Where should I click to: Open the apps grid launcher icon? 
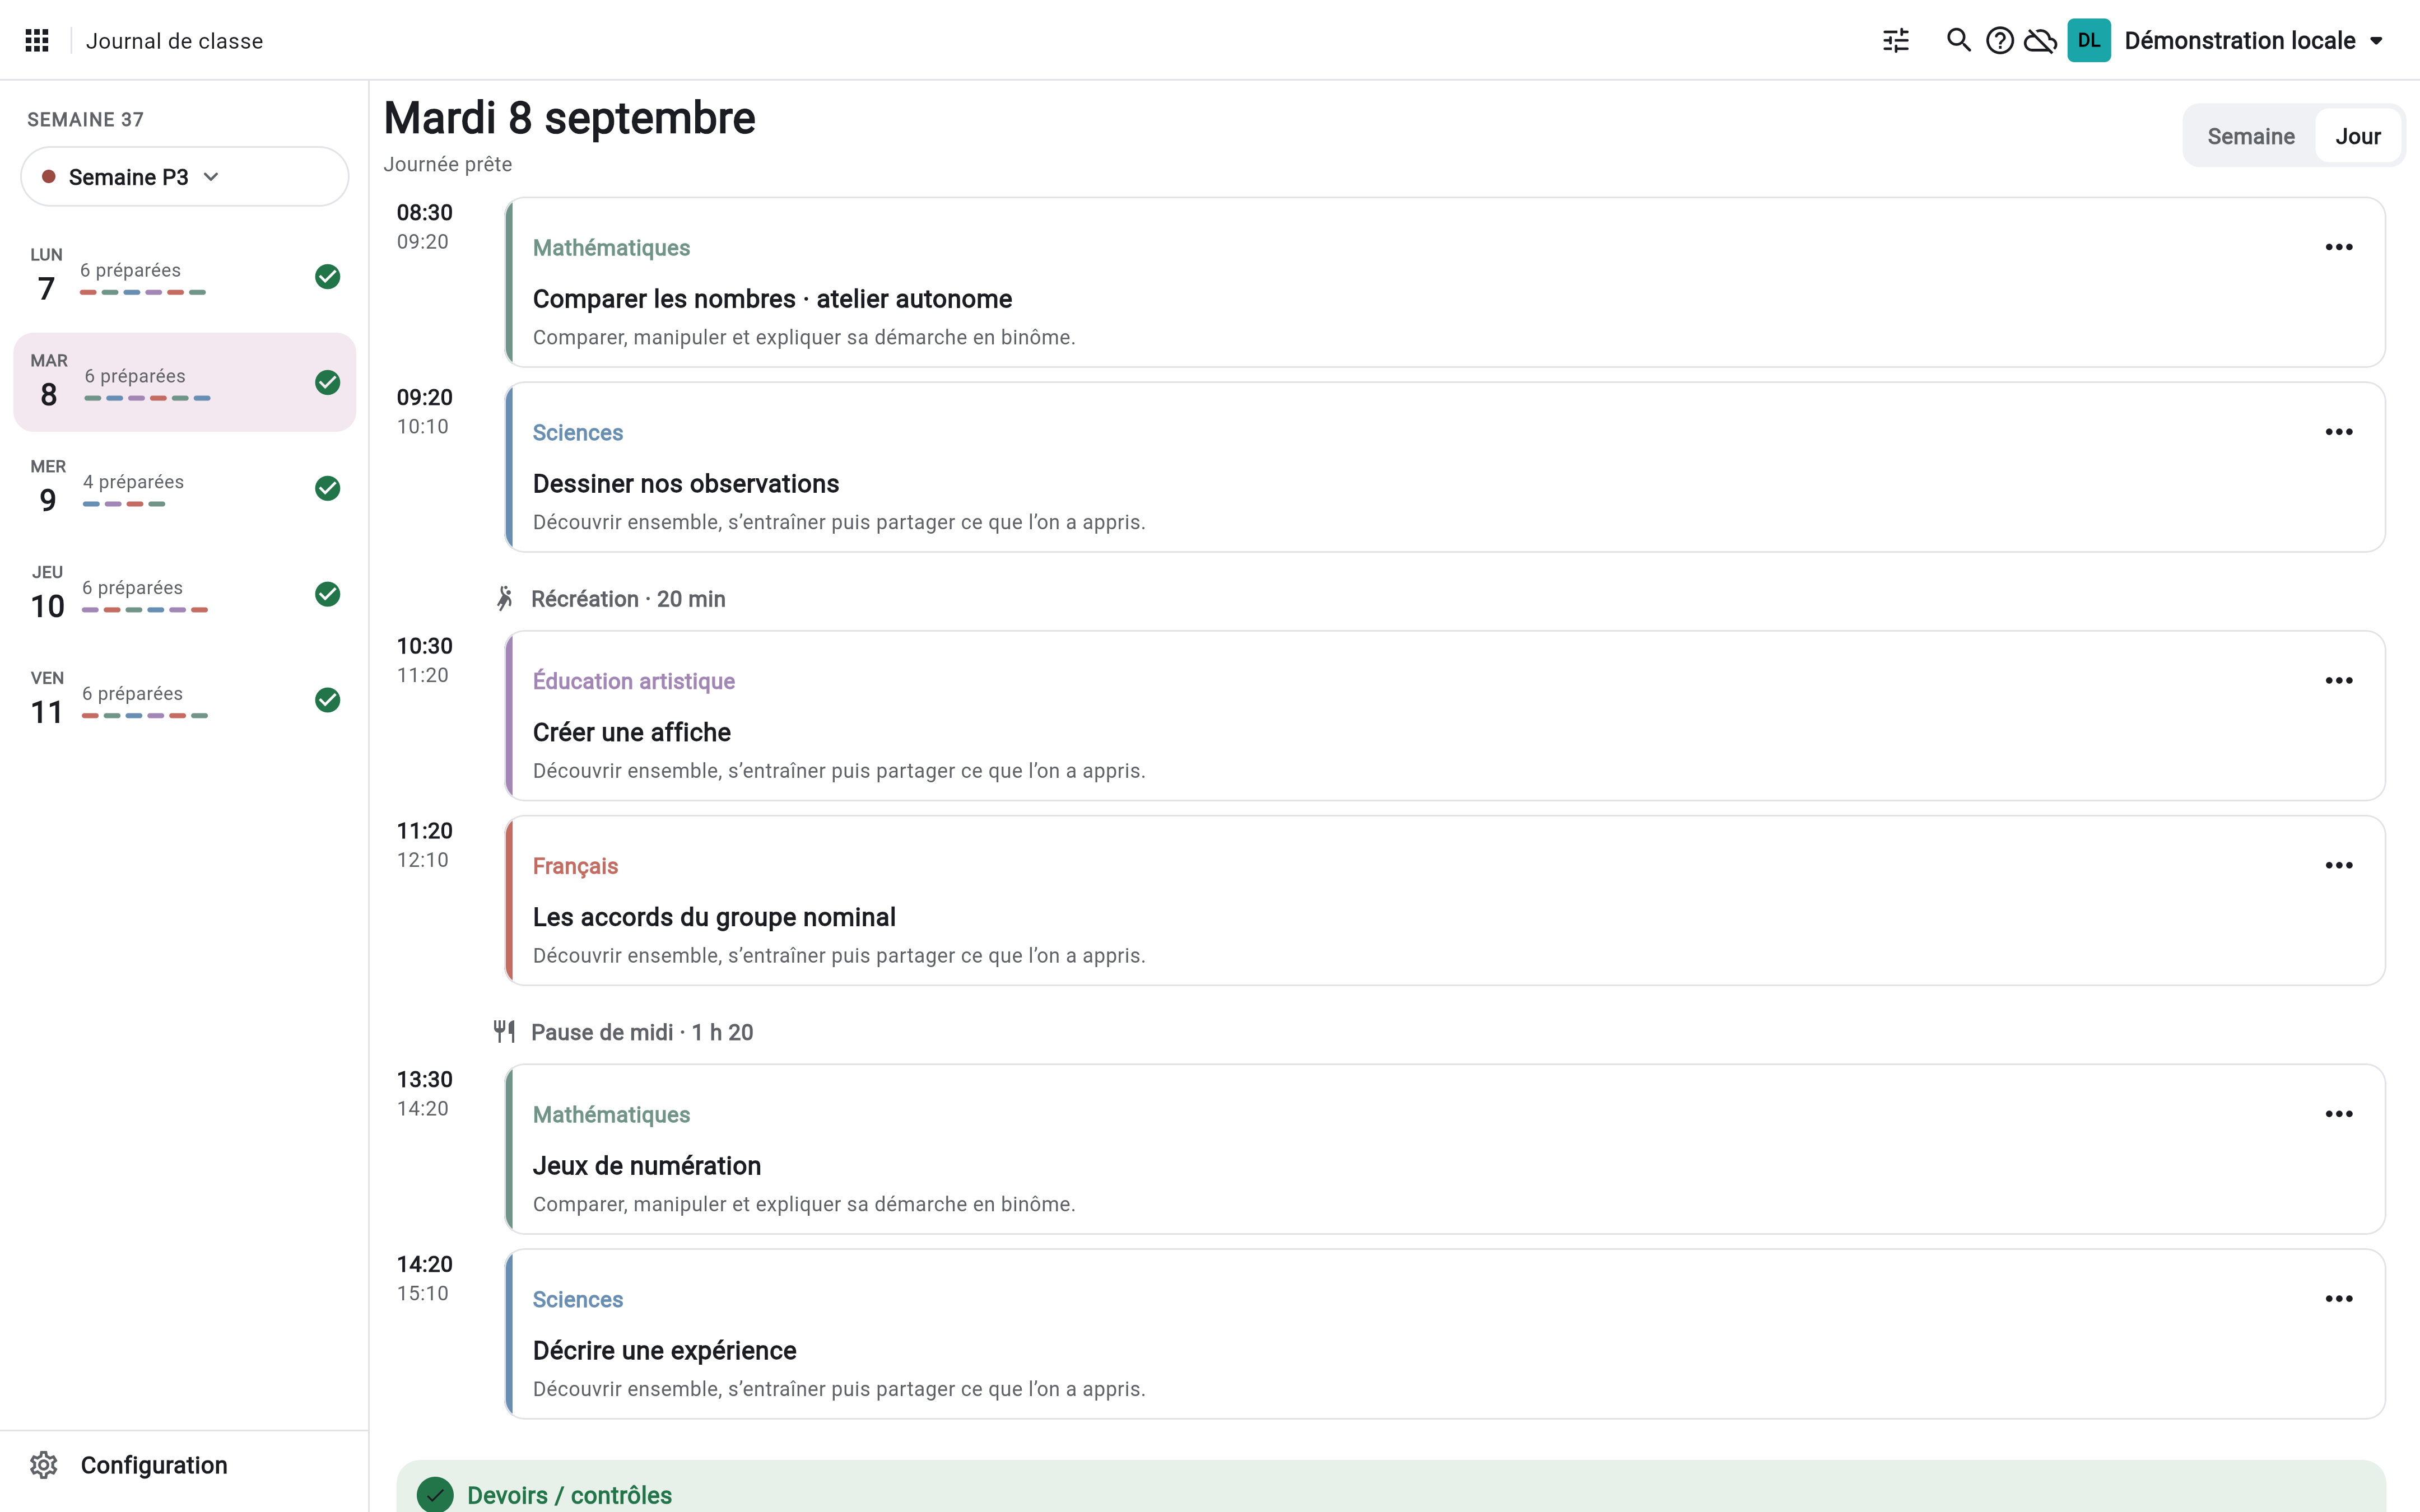(37, 40)
